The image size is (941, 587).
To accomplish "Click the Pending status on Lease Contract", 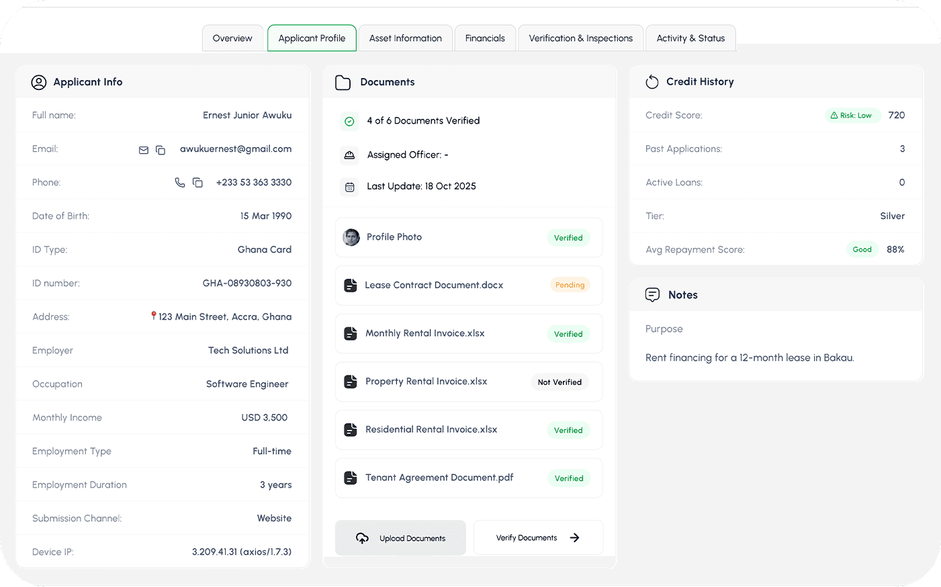I will (570, 285).
